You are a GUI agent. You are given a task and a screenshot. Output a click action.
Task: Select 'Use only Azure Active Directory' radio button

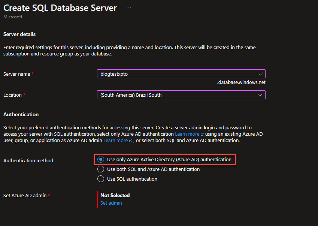coord(101,159)
